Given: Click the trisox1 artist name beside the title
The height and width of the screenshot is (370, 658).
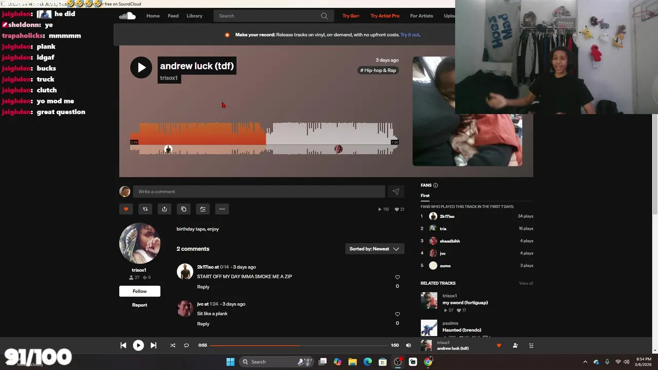Looking at the screenshot, I should coord(169,78).
